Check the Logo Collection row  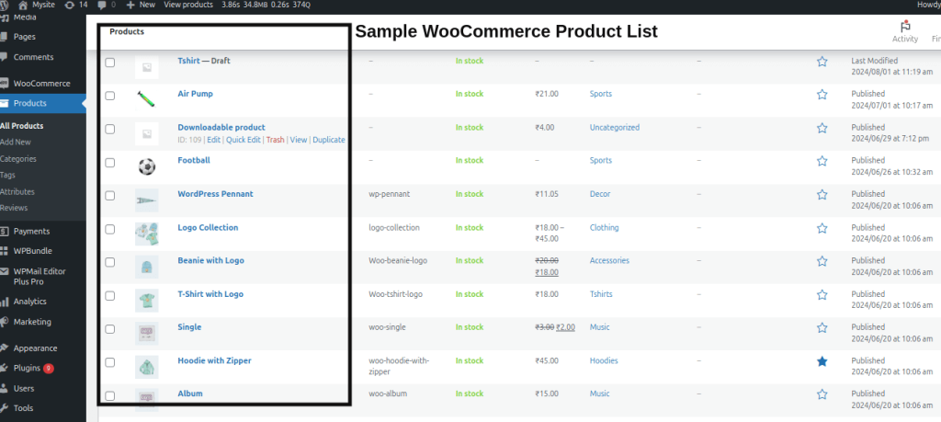pyautogui.click(x=110, y=229)
